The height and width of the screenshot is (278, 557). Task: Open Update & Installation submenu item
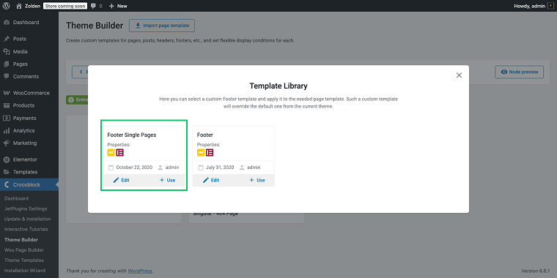(x=27, y=219)
